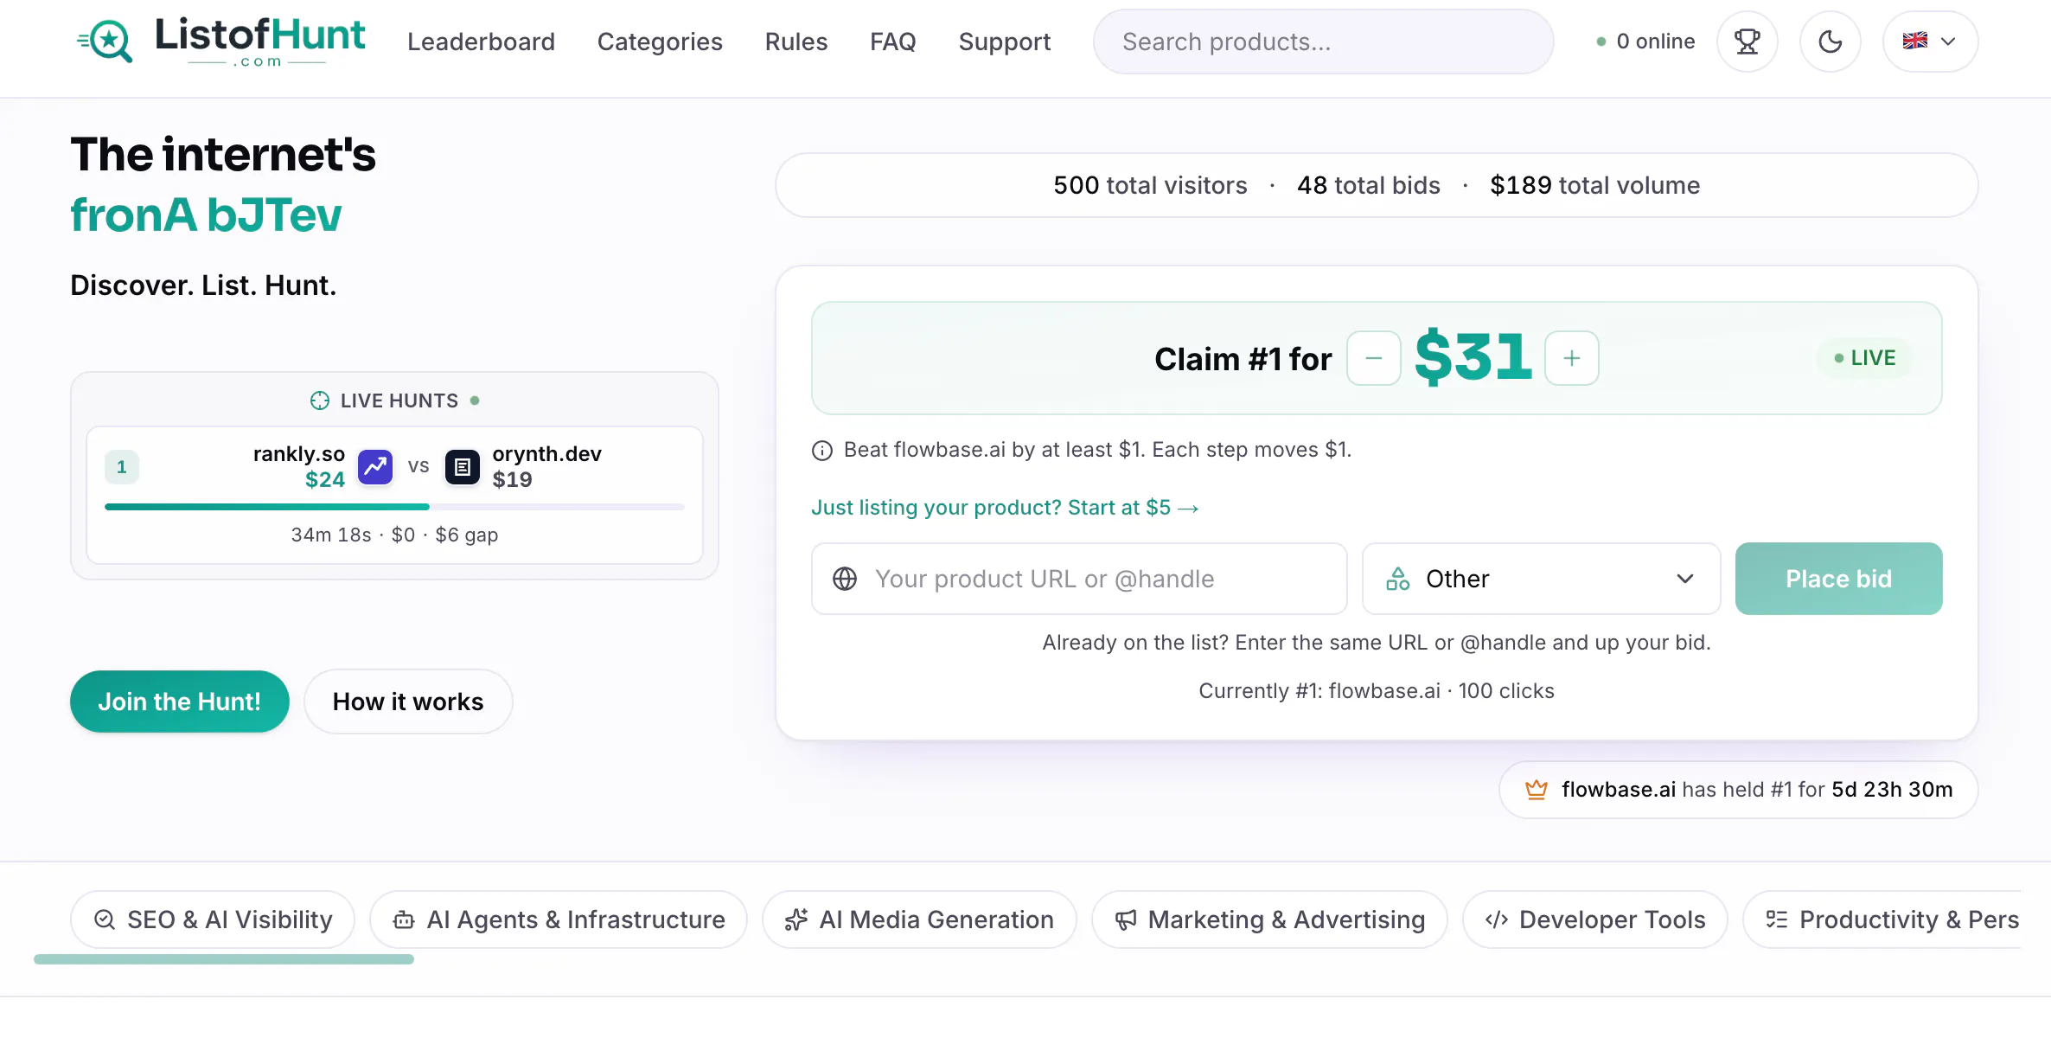Viewport: 2051px width, 1038px height.
Task: Click the magnifier icon on SEO chip
Action: pyautogui.click(x=105, y=919)
